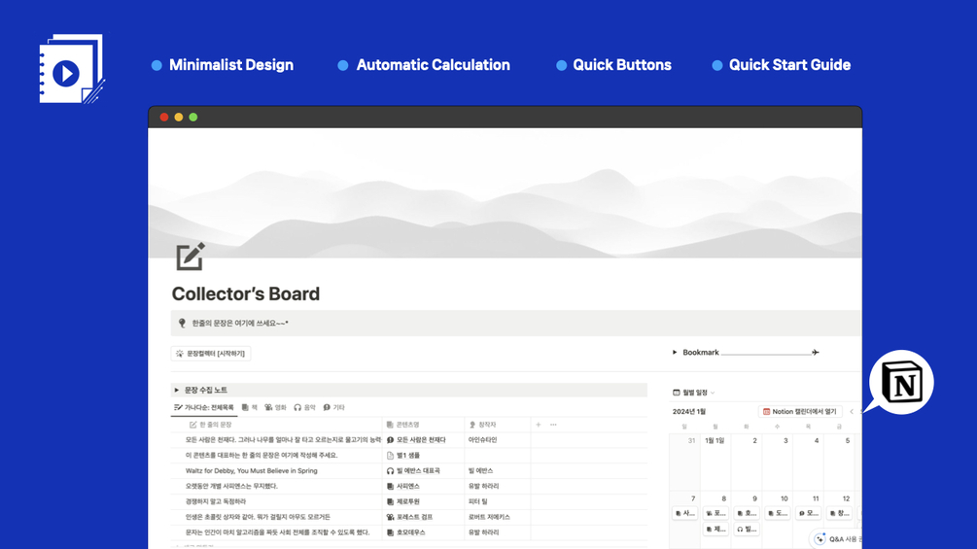Click the add property plus icon in the table header
This screenshot has width=977, height=549.
[x=539, y=425]
